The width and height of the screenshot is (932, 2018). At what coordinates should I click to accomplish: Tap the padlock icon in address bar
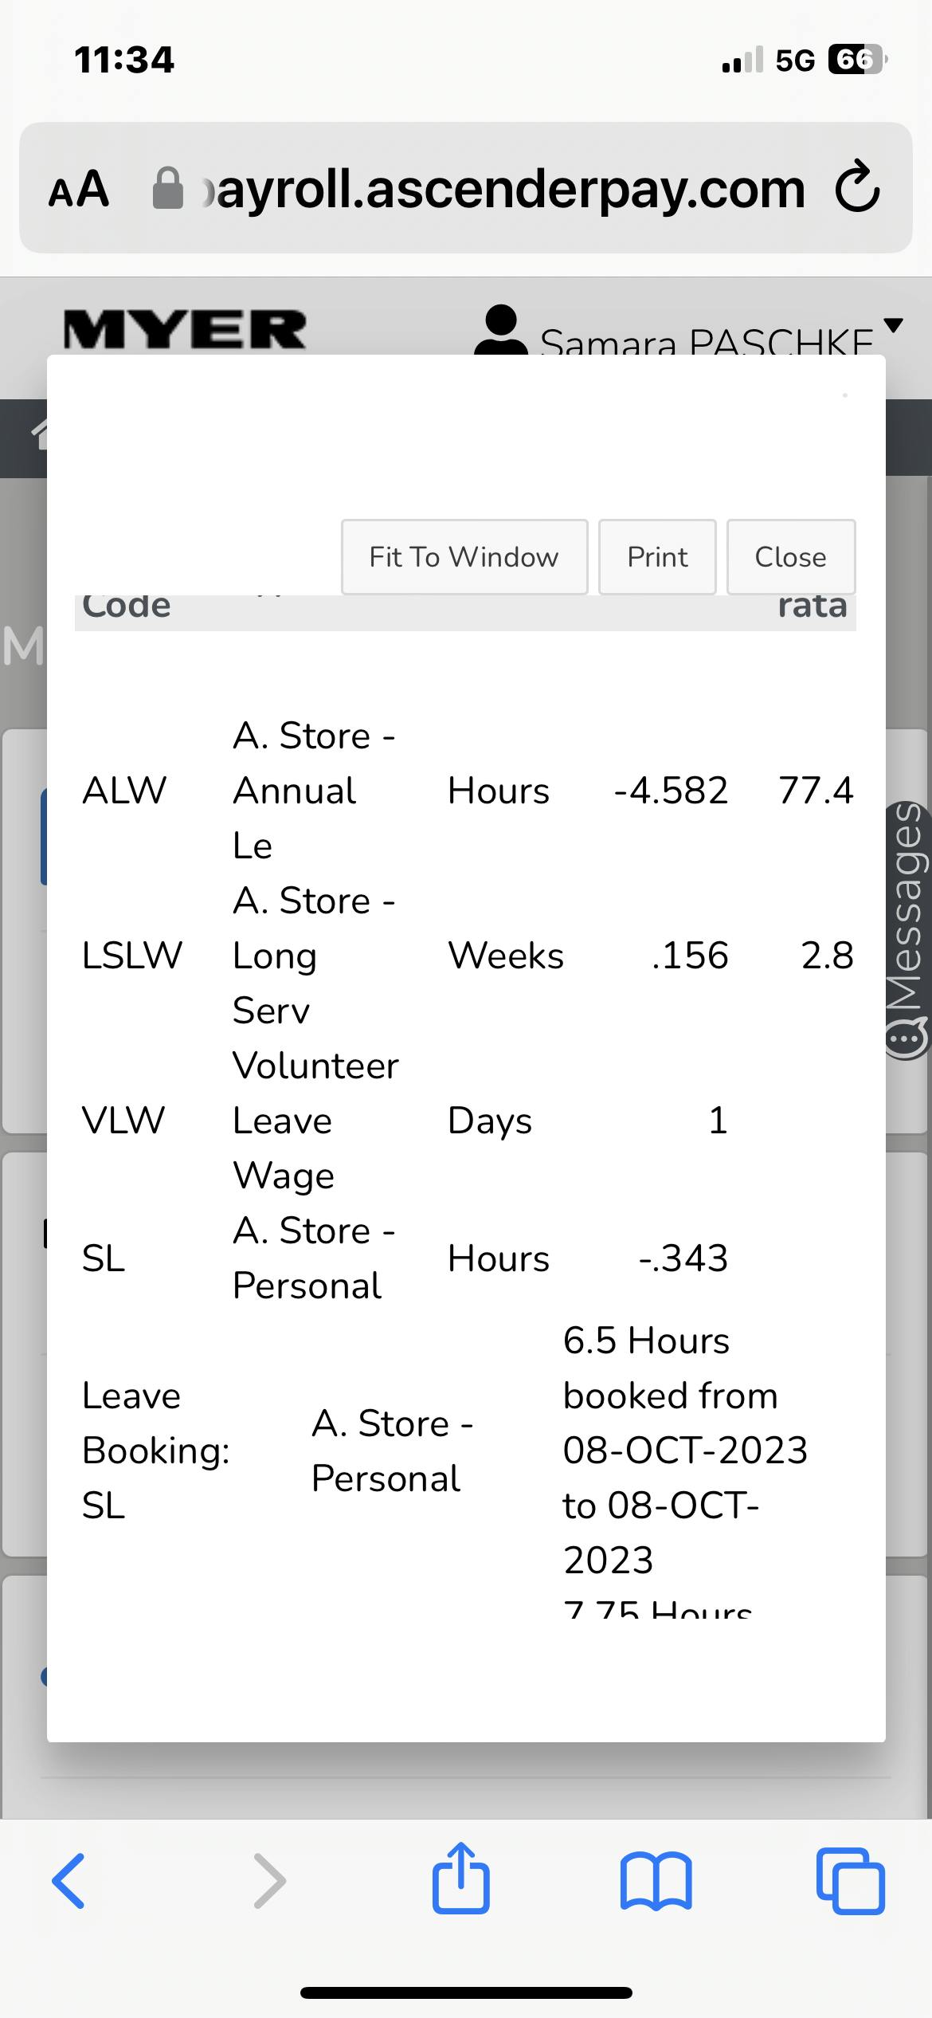pyautogui.click(x=167, y=189)
